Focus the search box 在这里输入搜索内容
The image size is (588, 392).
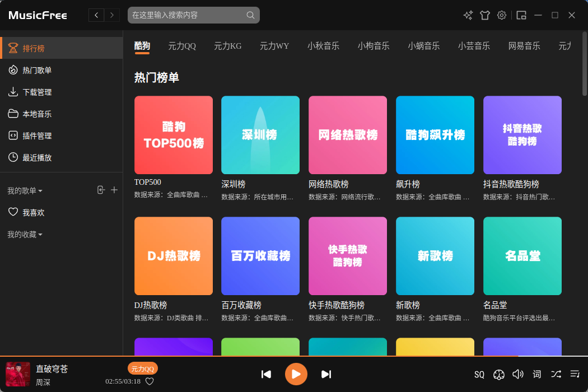tap(194, 15)
